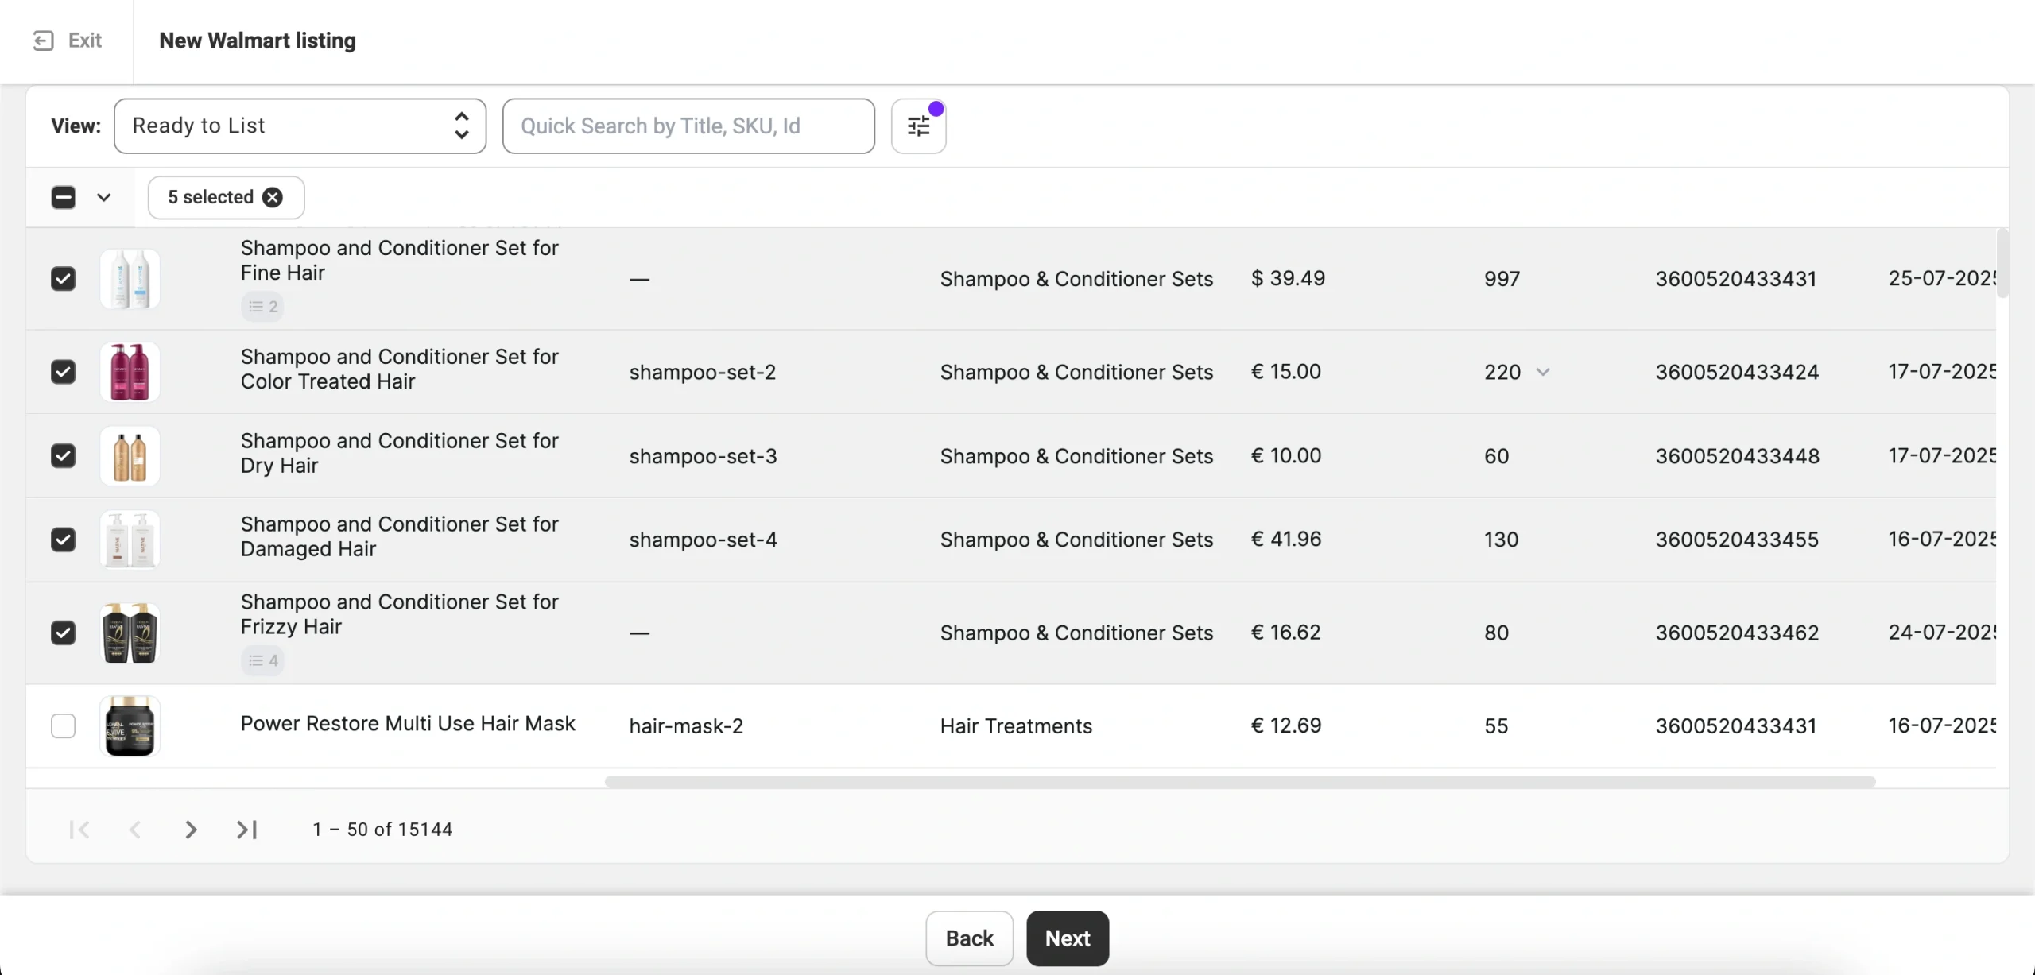The height and width of the screenshot is (975, 2035).
Task: Open the Ready to List view dropdown
Action: (300, 126)
